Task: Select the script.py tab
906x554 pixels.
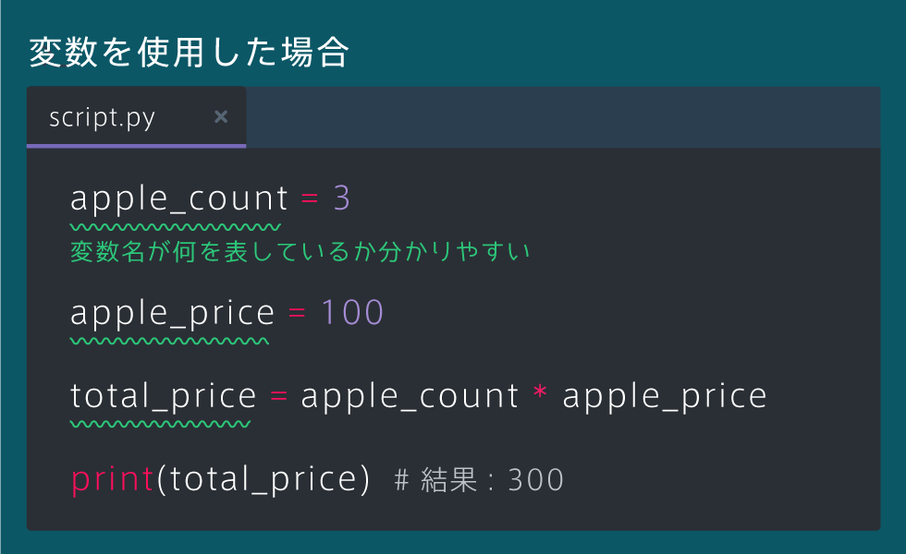Action: click(137, 117)
